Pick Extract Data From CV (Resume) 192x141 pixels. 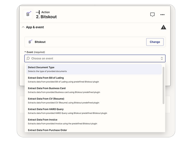click(x=94, y=100)
